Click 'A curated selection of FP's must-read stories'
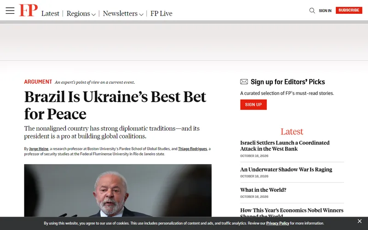Viewport: 368px width, 230px height. 287,93
